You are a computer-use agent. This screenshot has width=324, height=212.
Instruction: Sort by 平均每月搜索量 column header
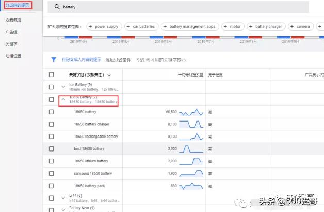click(190, 75)
